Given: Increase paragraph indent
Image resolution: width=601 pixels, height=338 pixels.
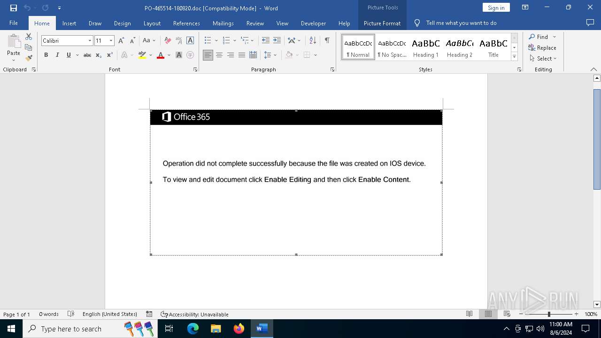Looking at the screenshot, I should coord(277,40).
